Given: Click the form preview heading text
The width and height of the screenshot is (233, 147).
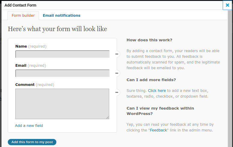Looking at the screenshot, I should point(57,29).
